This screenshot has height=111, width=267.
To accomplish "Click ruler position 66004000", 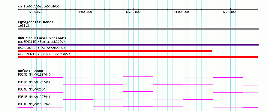I will (230, 12).
